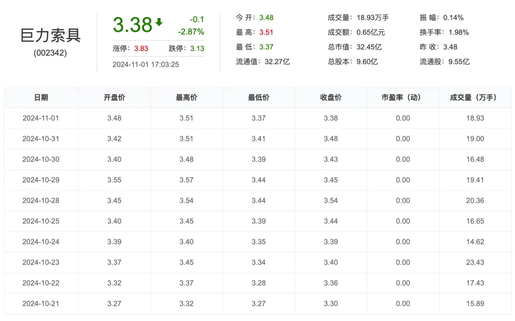Click volume 18.93 in the 2024-11-01 row
This screenshot has height=321, width=515.
(475, 118)
